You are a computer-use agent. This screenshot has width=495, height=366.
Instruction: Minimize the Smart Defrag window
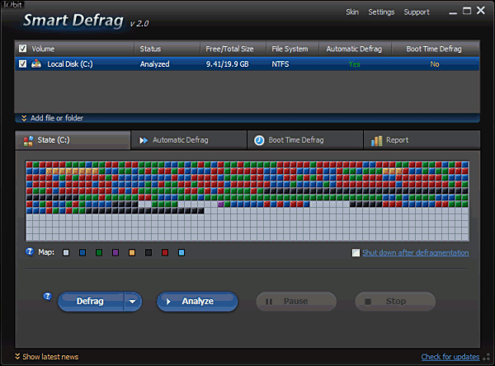(453, 12)
